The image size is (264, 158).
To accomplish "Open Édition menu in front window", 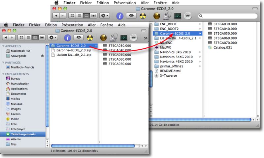I will coord(51,25).
